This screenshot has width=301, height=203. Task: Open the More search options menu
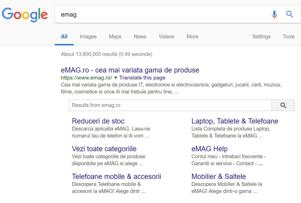[192, 37]
